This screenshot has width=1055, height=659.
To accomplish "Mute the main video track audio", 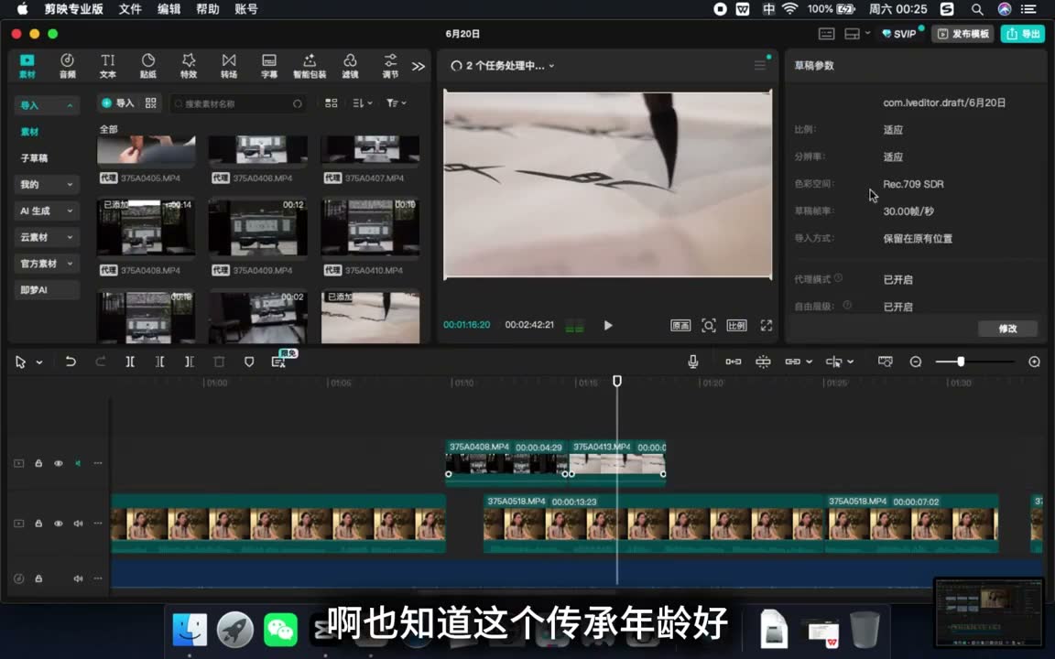I will coord(78,524).
